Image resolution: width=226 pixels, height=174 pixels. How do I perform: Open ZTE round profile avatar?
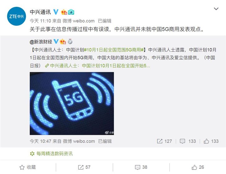(x=16, y=16)
